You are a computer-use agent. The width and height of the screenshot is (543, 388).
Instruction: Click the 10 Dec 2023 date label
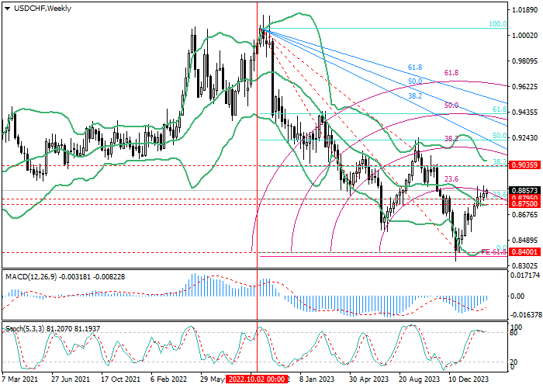tap(469, 379)
